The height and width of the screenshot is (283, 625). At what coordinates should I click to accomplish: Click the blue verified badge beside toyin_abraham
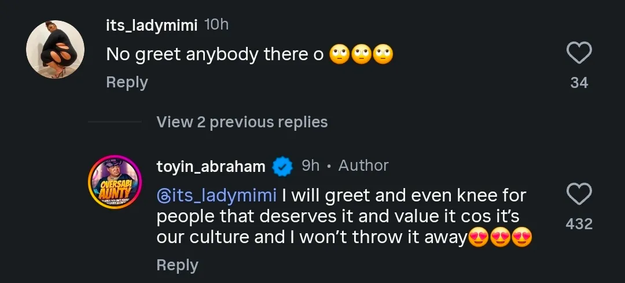282,167
